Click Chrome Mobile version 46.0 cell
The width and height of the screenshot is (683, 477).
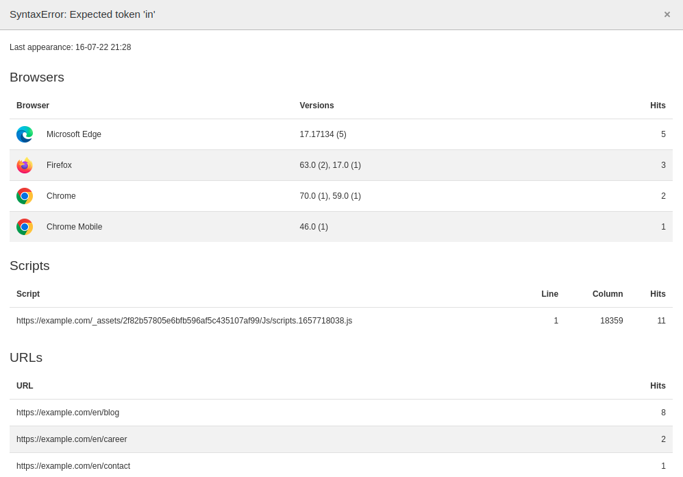tap(313, 227)
